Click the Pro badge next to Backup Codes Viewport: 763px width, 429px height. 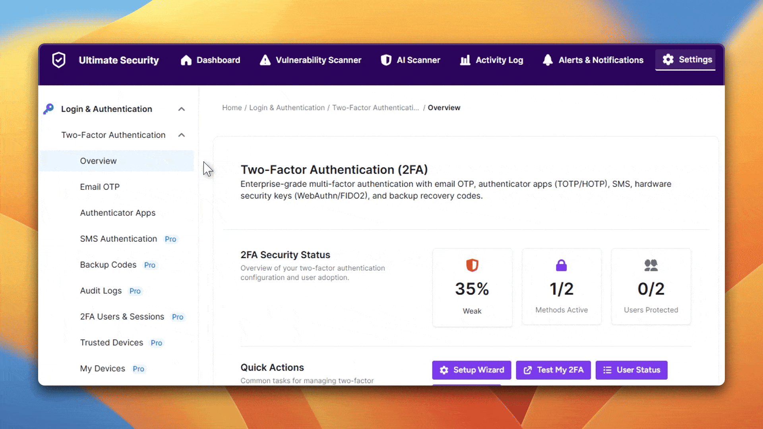coord(150,265)
